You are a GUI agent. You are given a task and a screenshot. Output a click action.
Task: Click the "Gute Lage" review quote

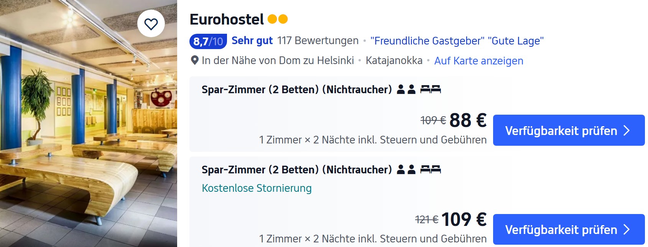516,41
